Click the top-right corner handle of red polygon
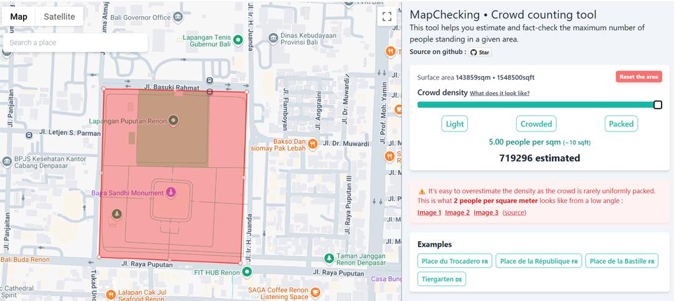The width and height of the screenshot is (674, 301). pos(247,92)
